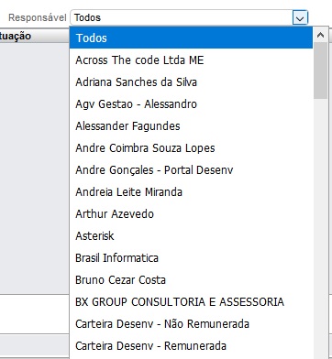This screenshot has height=359, width=332.
Task: Pick 'Brasil Informatica' option
Action: tap(191, 257)
